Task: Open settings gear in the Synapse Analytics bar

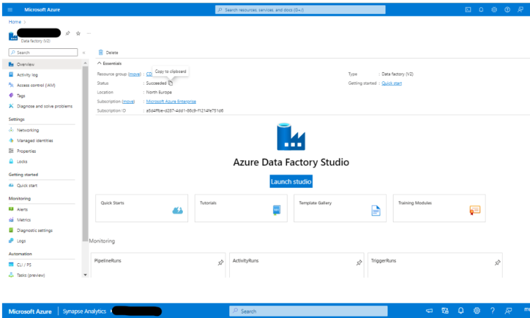Action: point(477,311)
